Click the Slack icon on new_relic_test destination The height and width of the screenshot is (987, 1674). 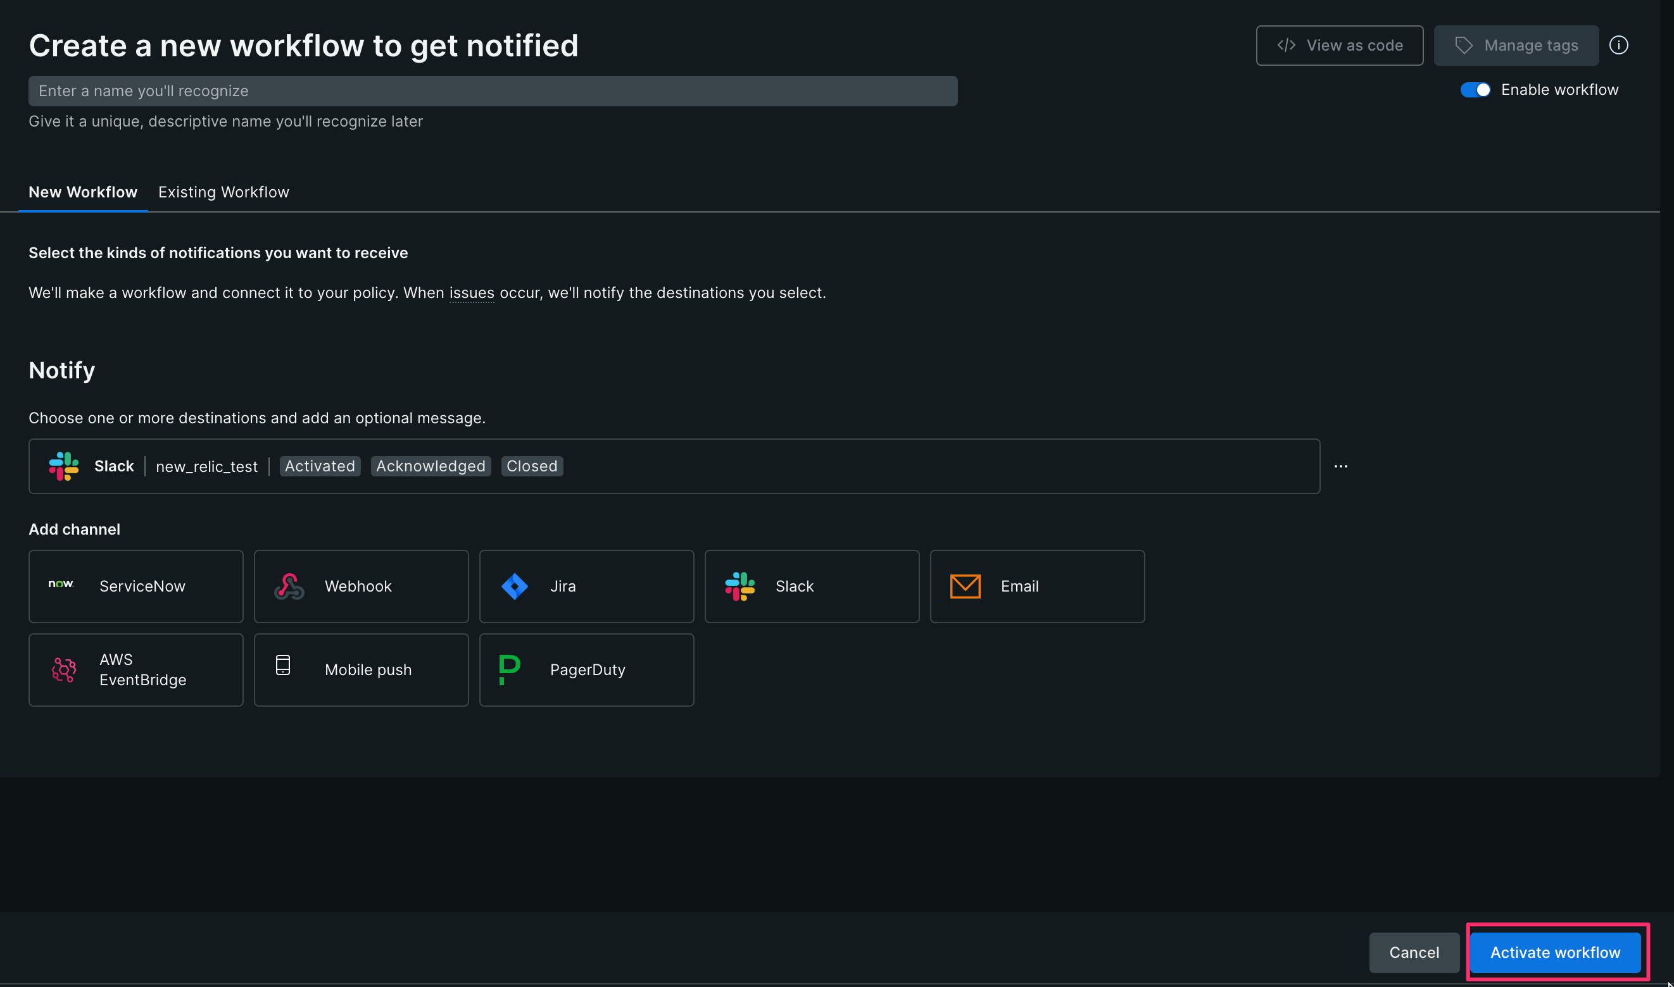[x=63, y=466]
